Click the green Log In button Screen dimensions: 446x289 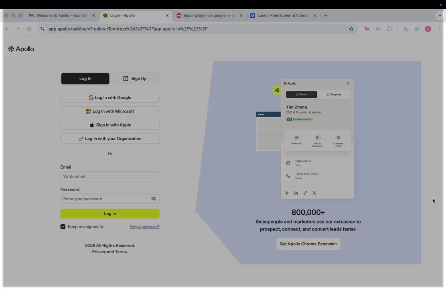(110, 214)
